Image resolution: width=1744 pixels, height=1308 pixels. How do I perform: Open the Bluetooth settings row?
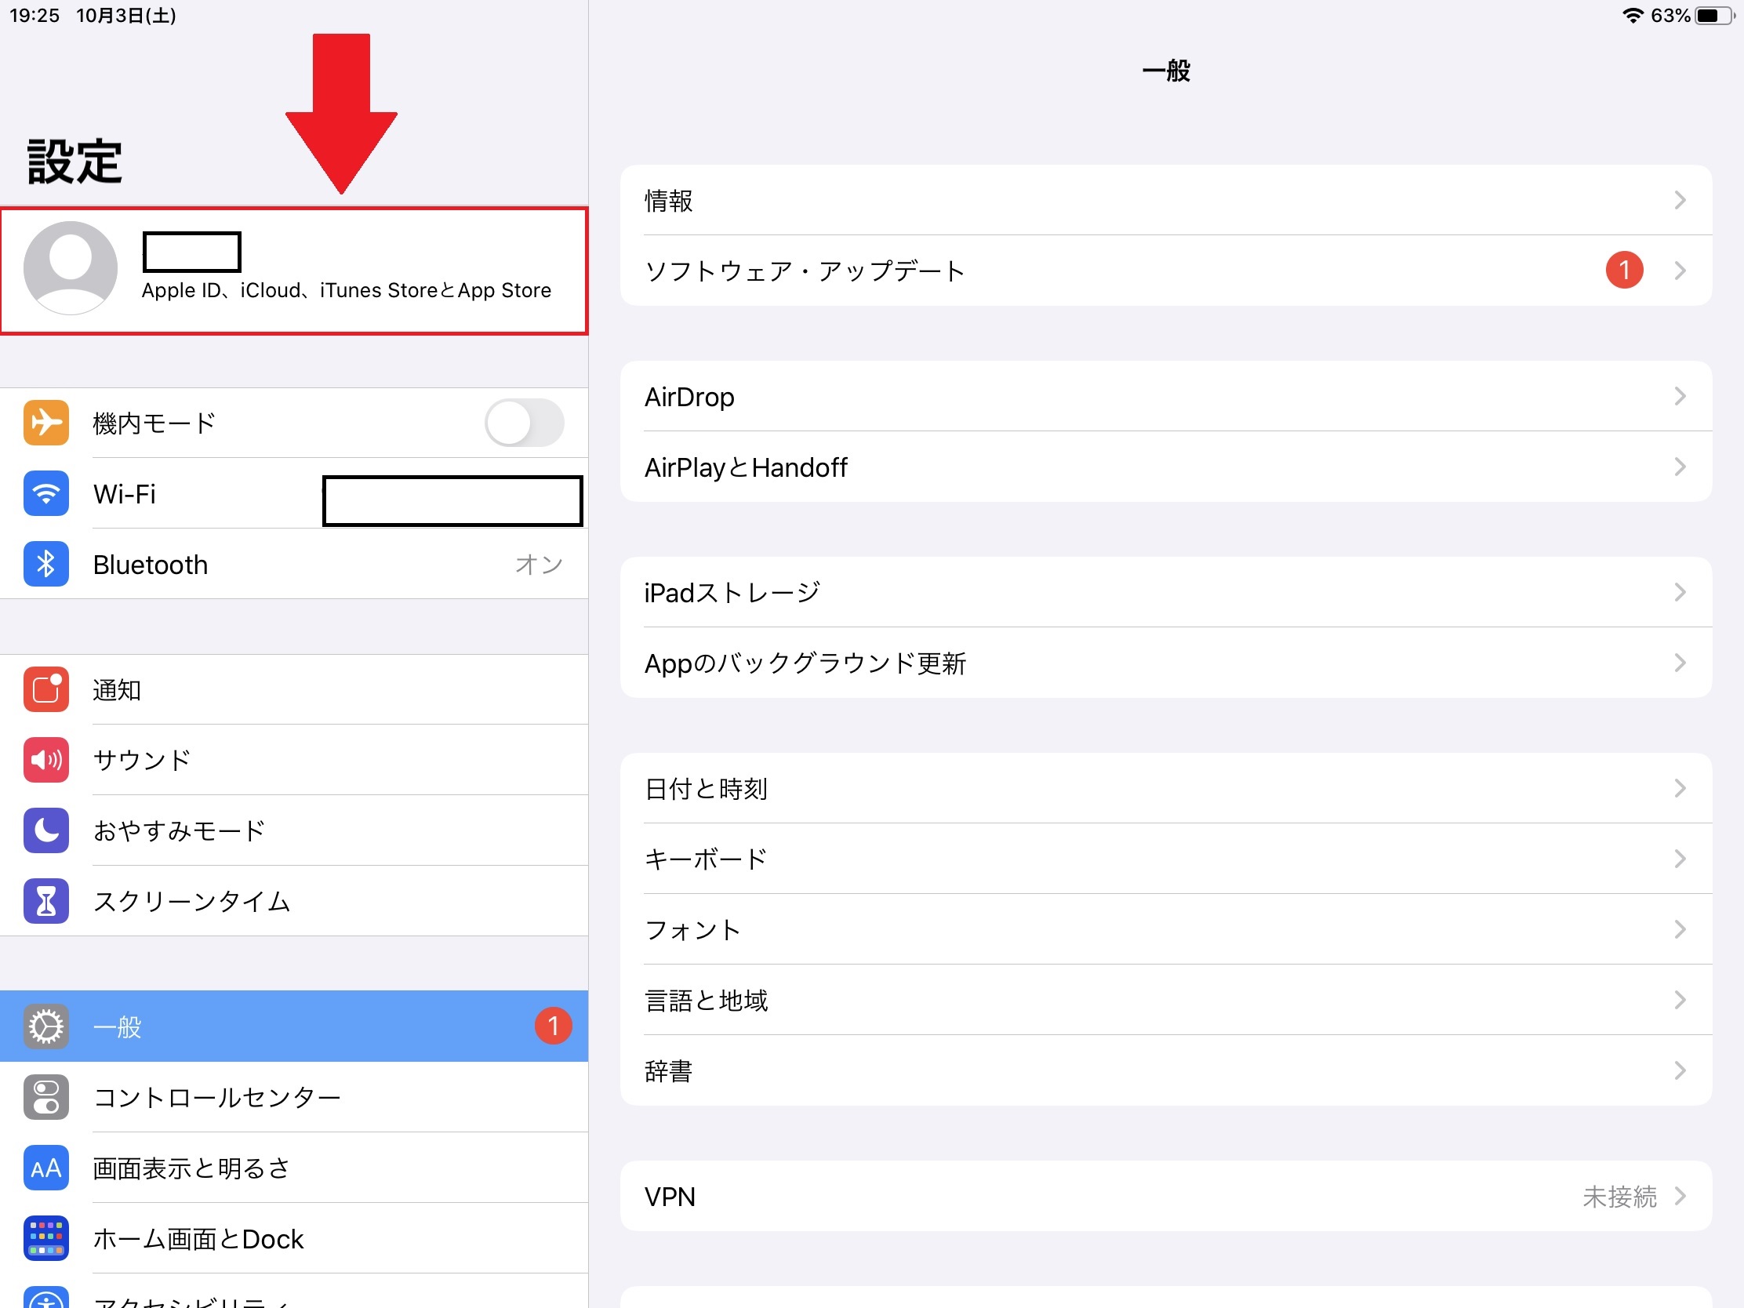click(x=294, y=564)
